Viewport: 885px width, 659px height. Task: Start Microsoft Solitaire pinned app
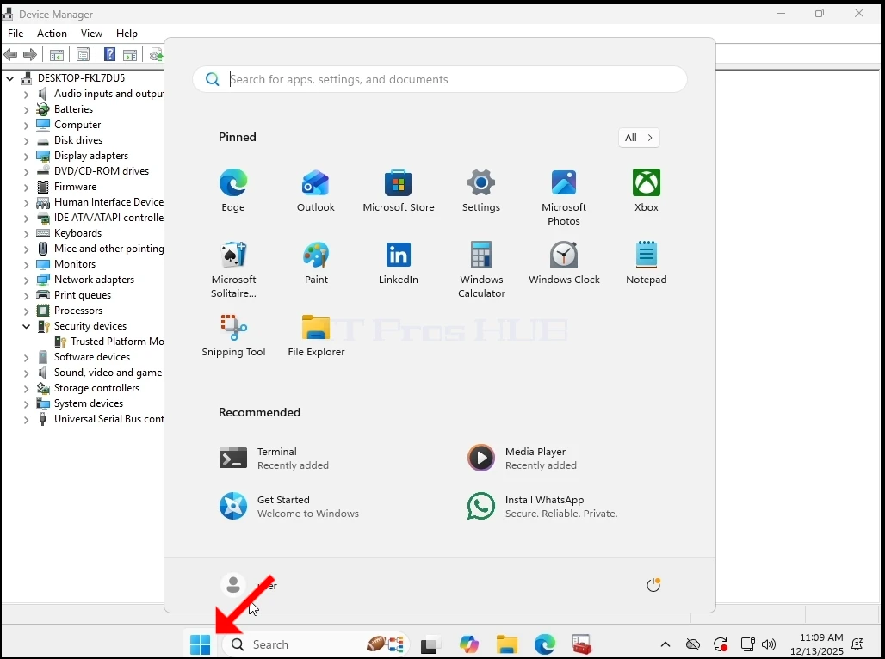[x=233, y=269]
